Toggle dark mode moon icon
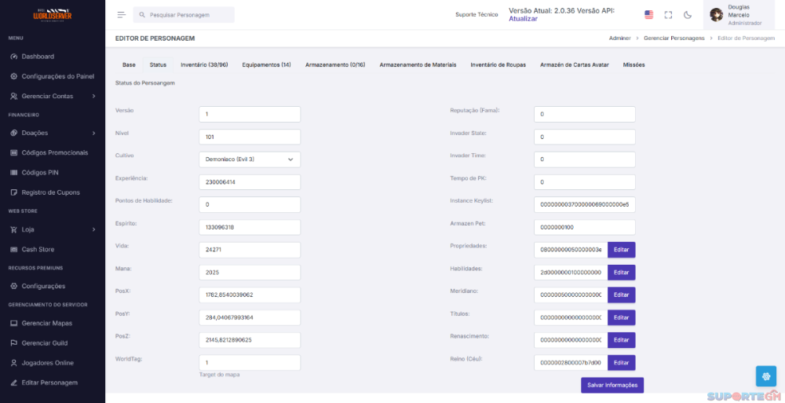This screenshot has width=785, height=403. click(x=688, y=15)
